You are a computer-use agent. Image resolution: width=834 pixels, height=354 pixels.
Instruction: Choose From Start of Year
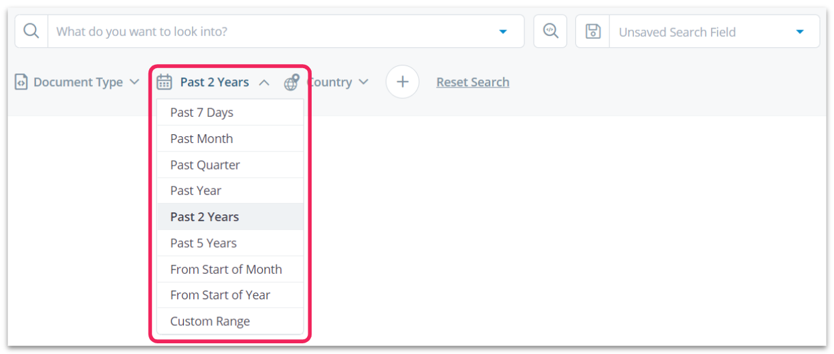tap(220, 295)
